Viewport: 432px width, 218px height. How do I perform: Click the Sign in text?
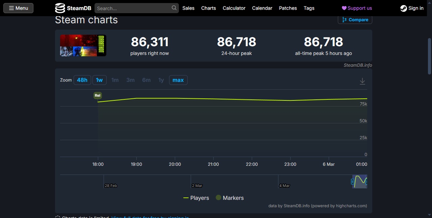pos(416,8)
